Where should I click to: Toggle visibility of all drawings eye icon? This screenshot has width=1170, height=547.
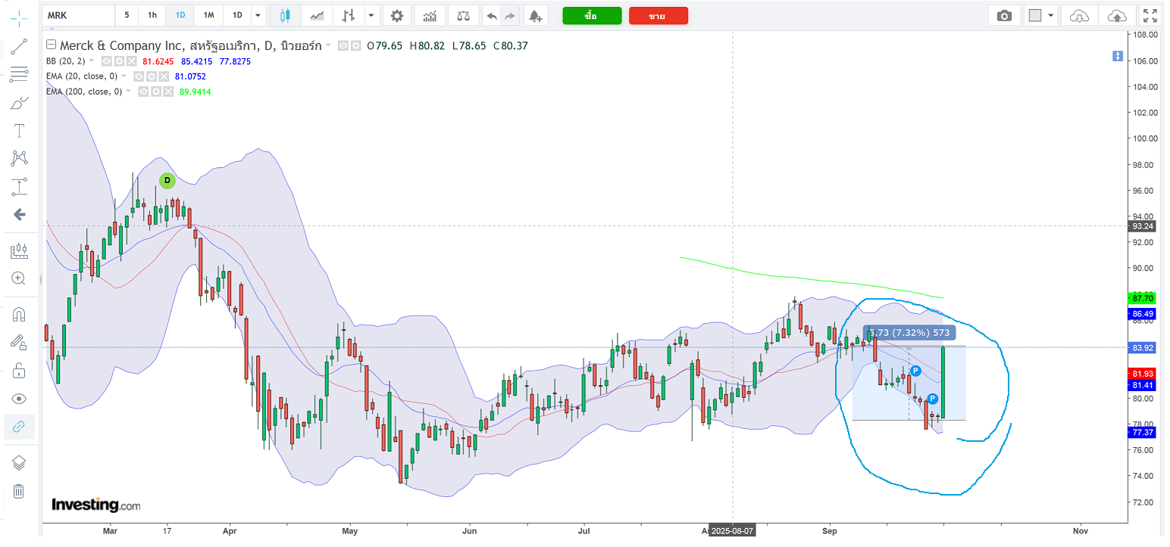pyautogui.click(x=19, y=399)
